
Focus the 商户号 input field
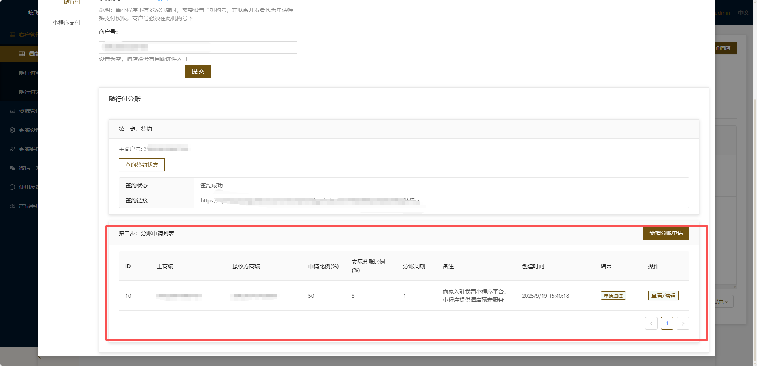click(198, 48)
